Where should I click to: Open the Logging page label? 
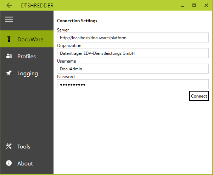pyautogui.click(x=28, y=74)
